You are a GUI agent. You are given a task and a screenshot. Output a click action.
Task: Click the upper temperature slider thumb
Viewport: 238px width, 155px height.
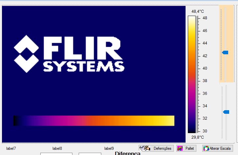(225, 53)
